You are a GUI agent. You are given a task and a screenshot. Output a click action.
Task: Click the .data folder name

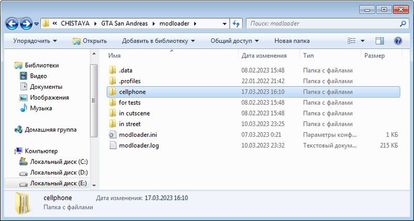tap(125, 70)
